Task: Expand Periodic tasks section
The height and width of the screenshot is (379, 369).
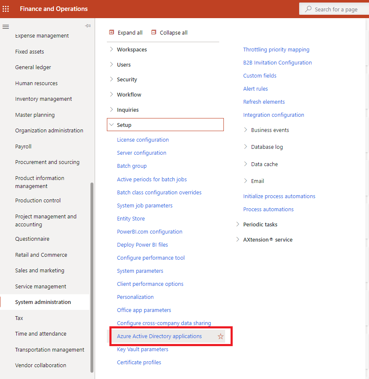Action: (x=238, y=224)
